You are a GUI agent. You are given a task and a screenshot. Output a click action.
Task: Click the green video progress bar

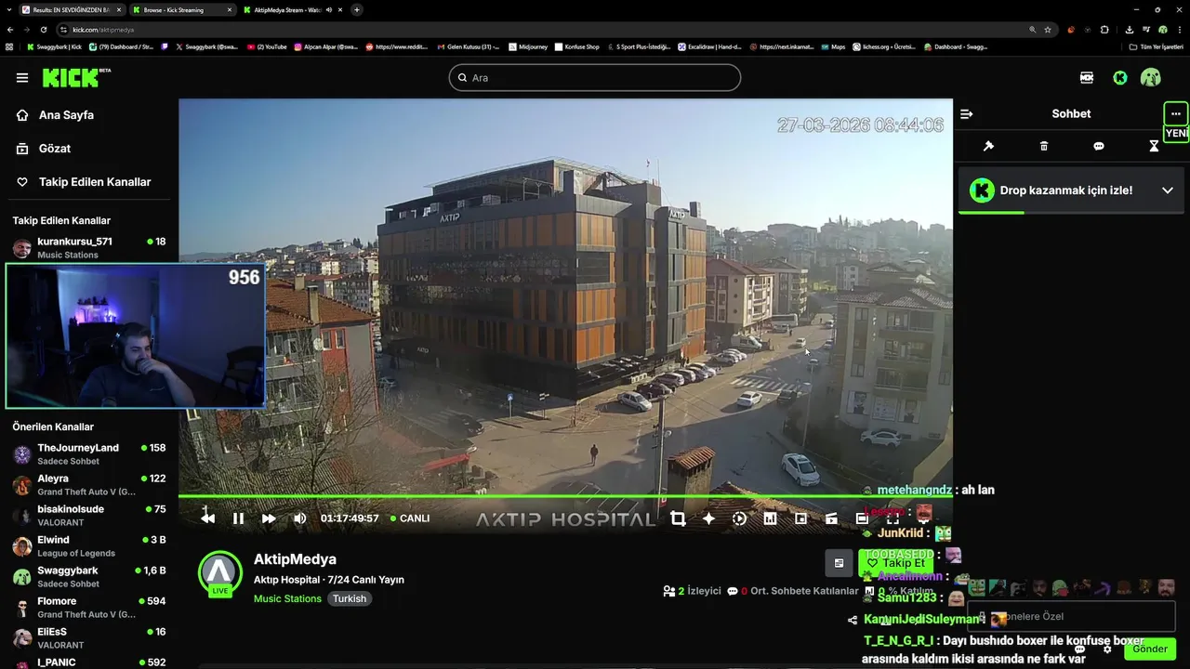pos(565,496)
